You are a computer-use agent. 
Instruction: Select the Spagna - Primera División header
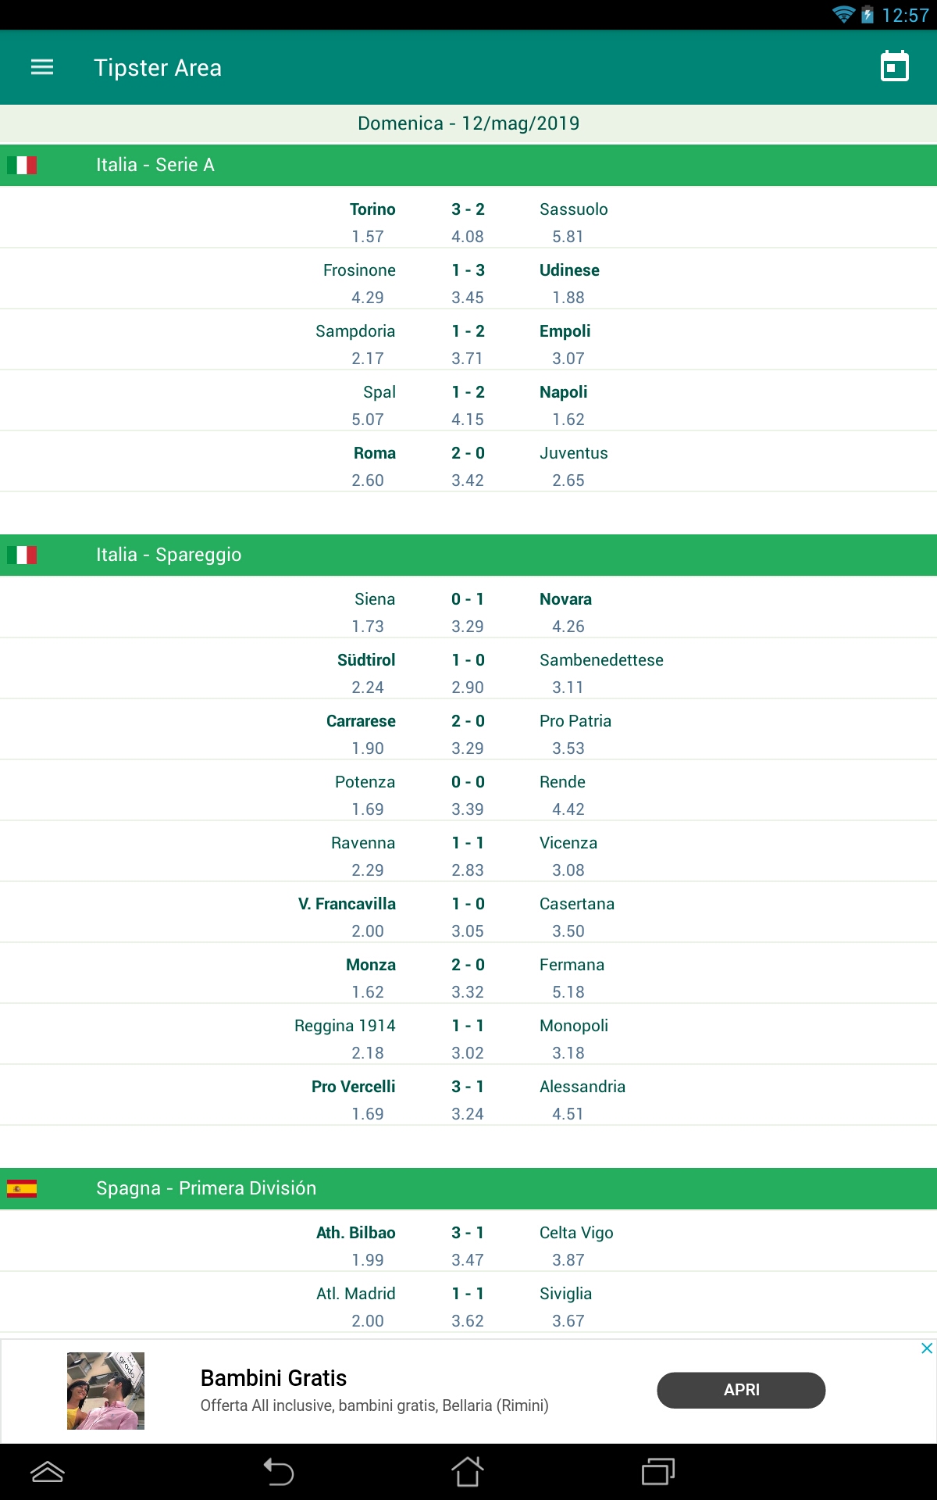point(468,1188)
